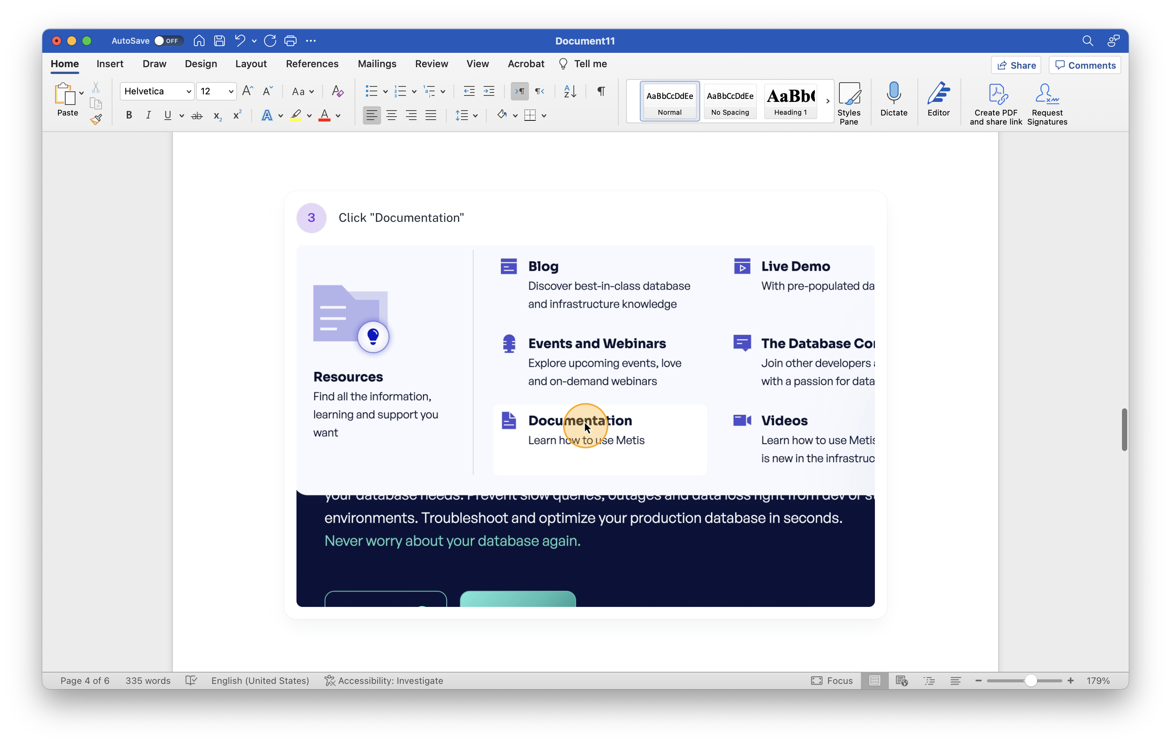Open the Insert ribbon tab
The height and width of the screenshot is (745, 1171).
[x=110, y=64]
